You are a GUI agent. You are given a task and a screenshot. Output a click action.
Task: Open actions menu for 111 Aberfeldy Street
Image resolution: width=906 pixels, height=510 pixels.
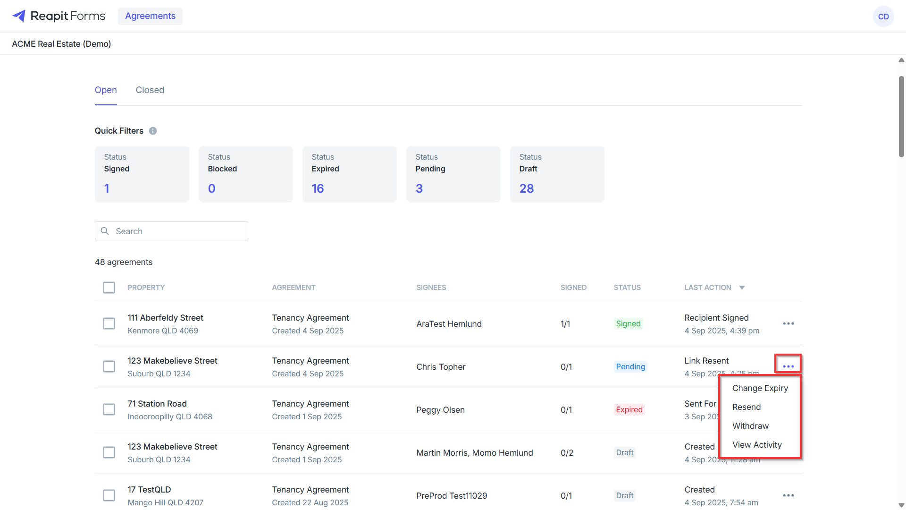tap(788, 323)
